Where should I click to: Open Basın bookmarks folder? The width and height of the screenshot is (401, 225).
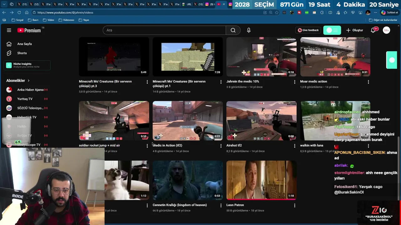coord(33,20)
